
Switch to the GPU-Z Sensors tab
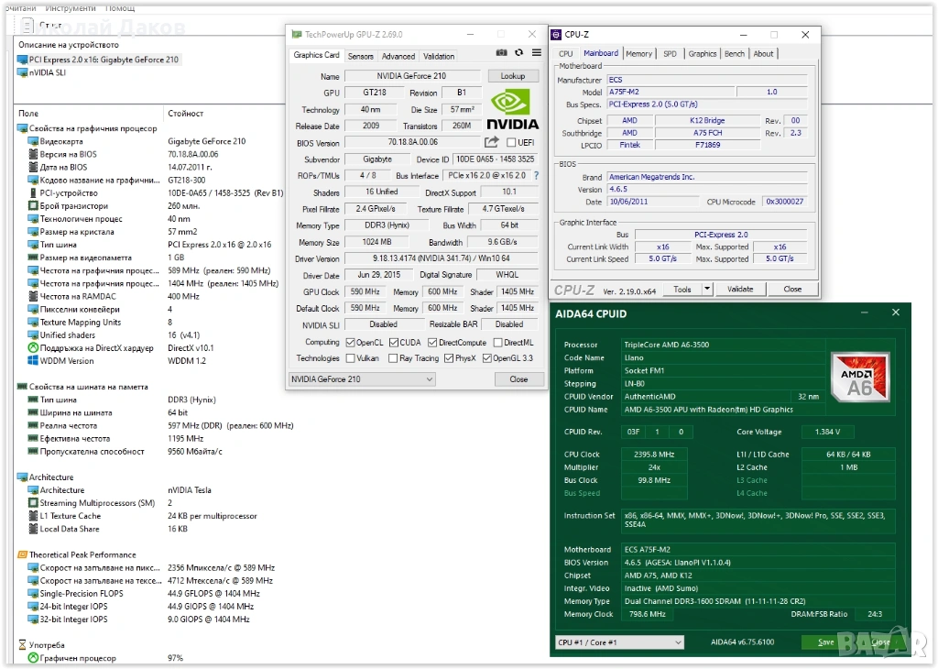click(x=360, y=56)
